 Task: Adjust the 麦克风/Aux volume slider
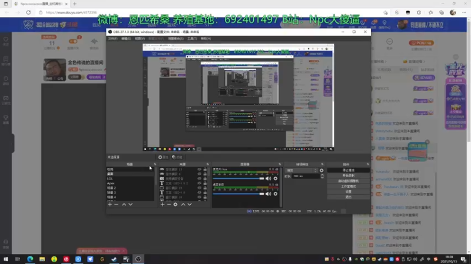click(238, 178)
